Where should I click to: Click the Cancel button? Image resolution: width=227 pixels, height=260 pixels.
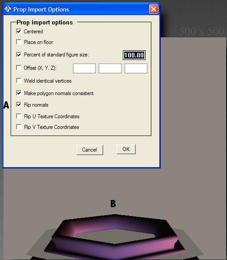point(89,150)
